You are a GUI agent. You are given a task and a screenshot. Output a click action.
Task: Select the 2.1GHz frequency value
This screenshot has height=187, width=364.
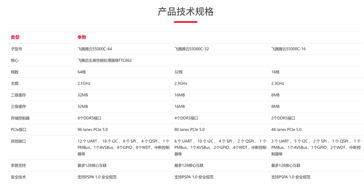point(84,84)
